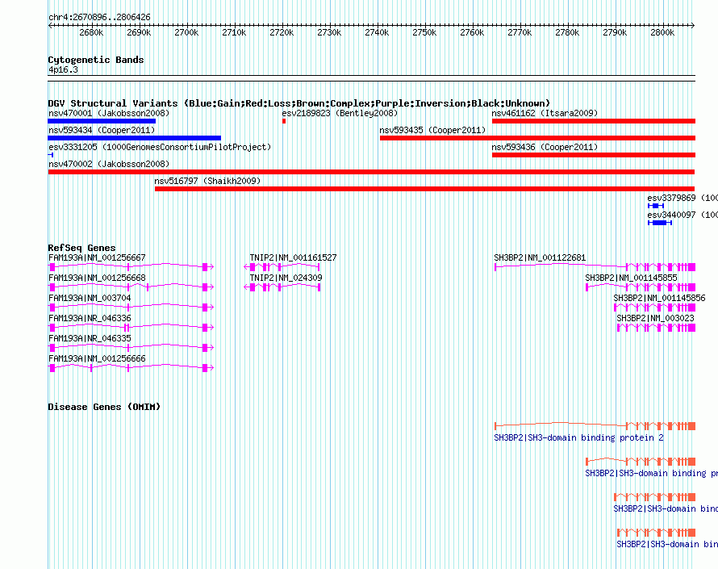Open the SH3BP2|SH3-domain binding protein 2 link

point(578,437)
